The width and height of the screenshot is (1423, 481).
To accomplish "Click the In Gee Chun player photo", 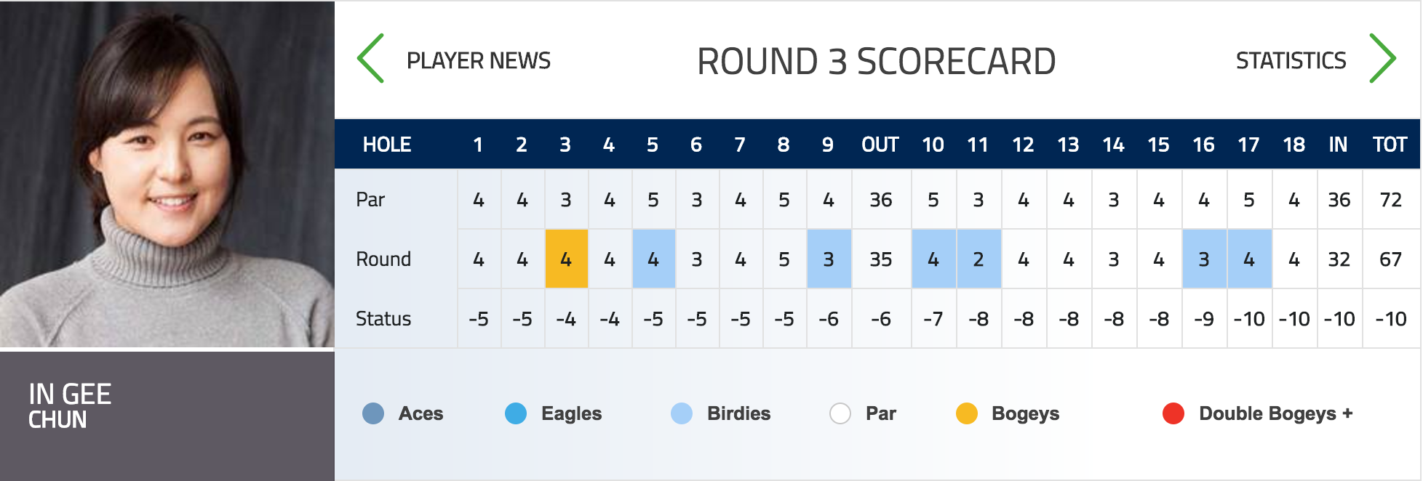I will pyautogui.click(x=167, y=174).
